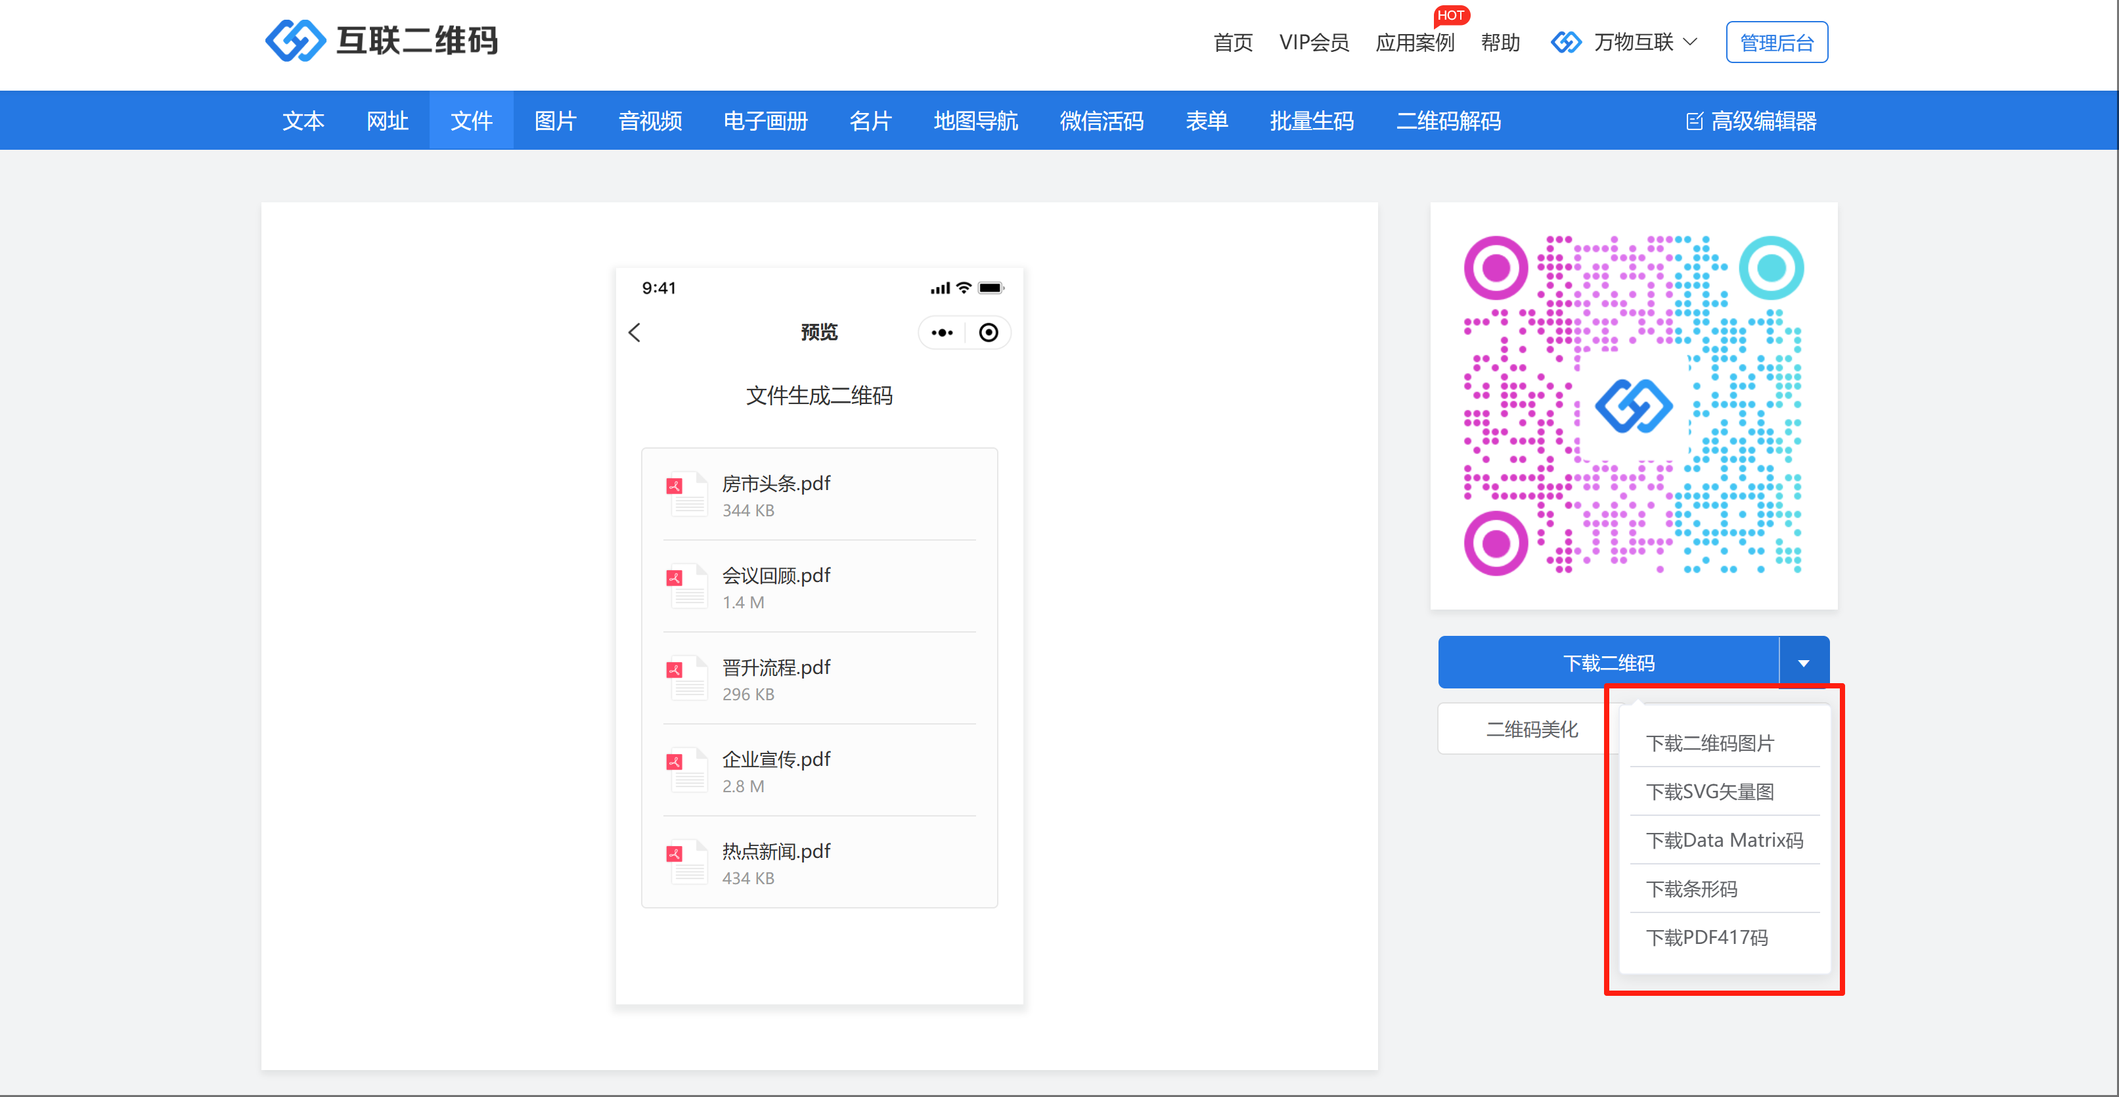Click the file name 企业宣传.pdf
The width and height of the screenshot is (2119, 1097).
[776, 759]
